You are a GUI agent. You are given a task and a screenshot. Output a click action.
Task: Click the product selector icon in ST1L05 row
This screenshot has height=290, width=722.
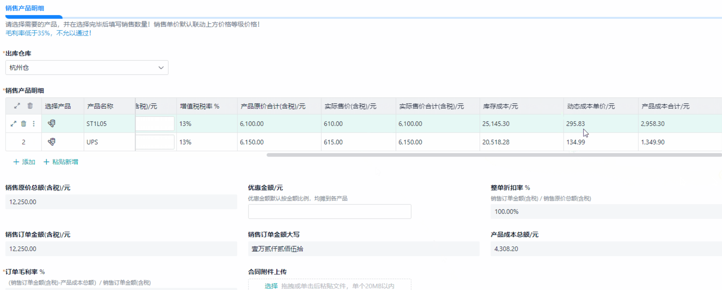(52, 124)
